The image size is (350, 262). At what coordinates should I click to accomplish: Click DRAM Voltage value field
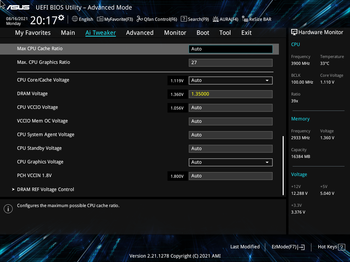231,94
